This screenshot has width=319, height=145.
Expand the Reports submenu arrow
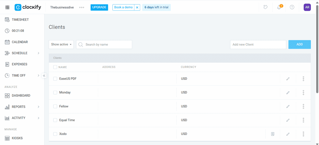click(38, 107)
